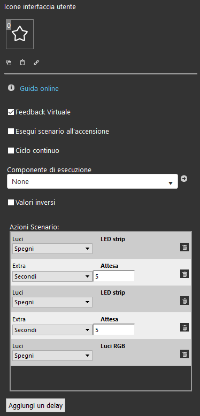
Task: Click the arrow icon next to None dropdown
Action: click(184, 179)
